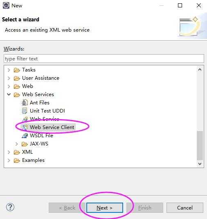Collapse the Web Services category
The width and height of the screenshot is (207, 219).
coord(9,95)
